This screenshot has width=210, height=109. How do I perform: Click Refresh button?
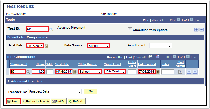[76, 102]
